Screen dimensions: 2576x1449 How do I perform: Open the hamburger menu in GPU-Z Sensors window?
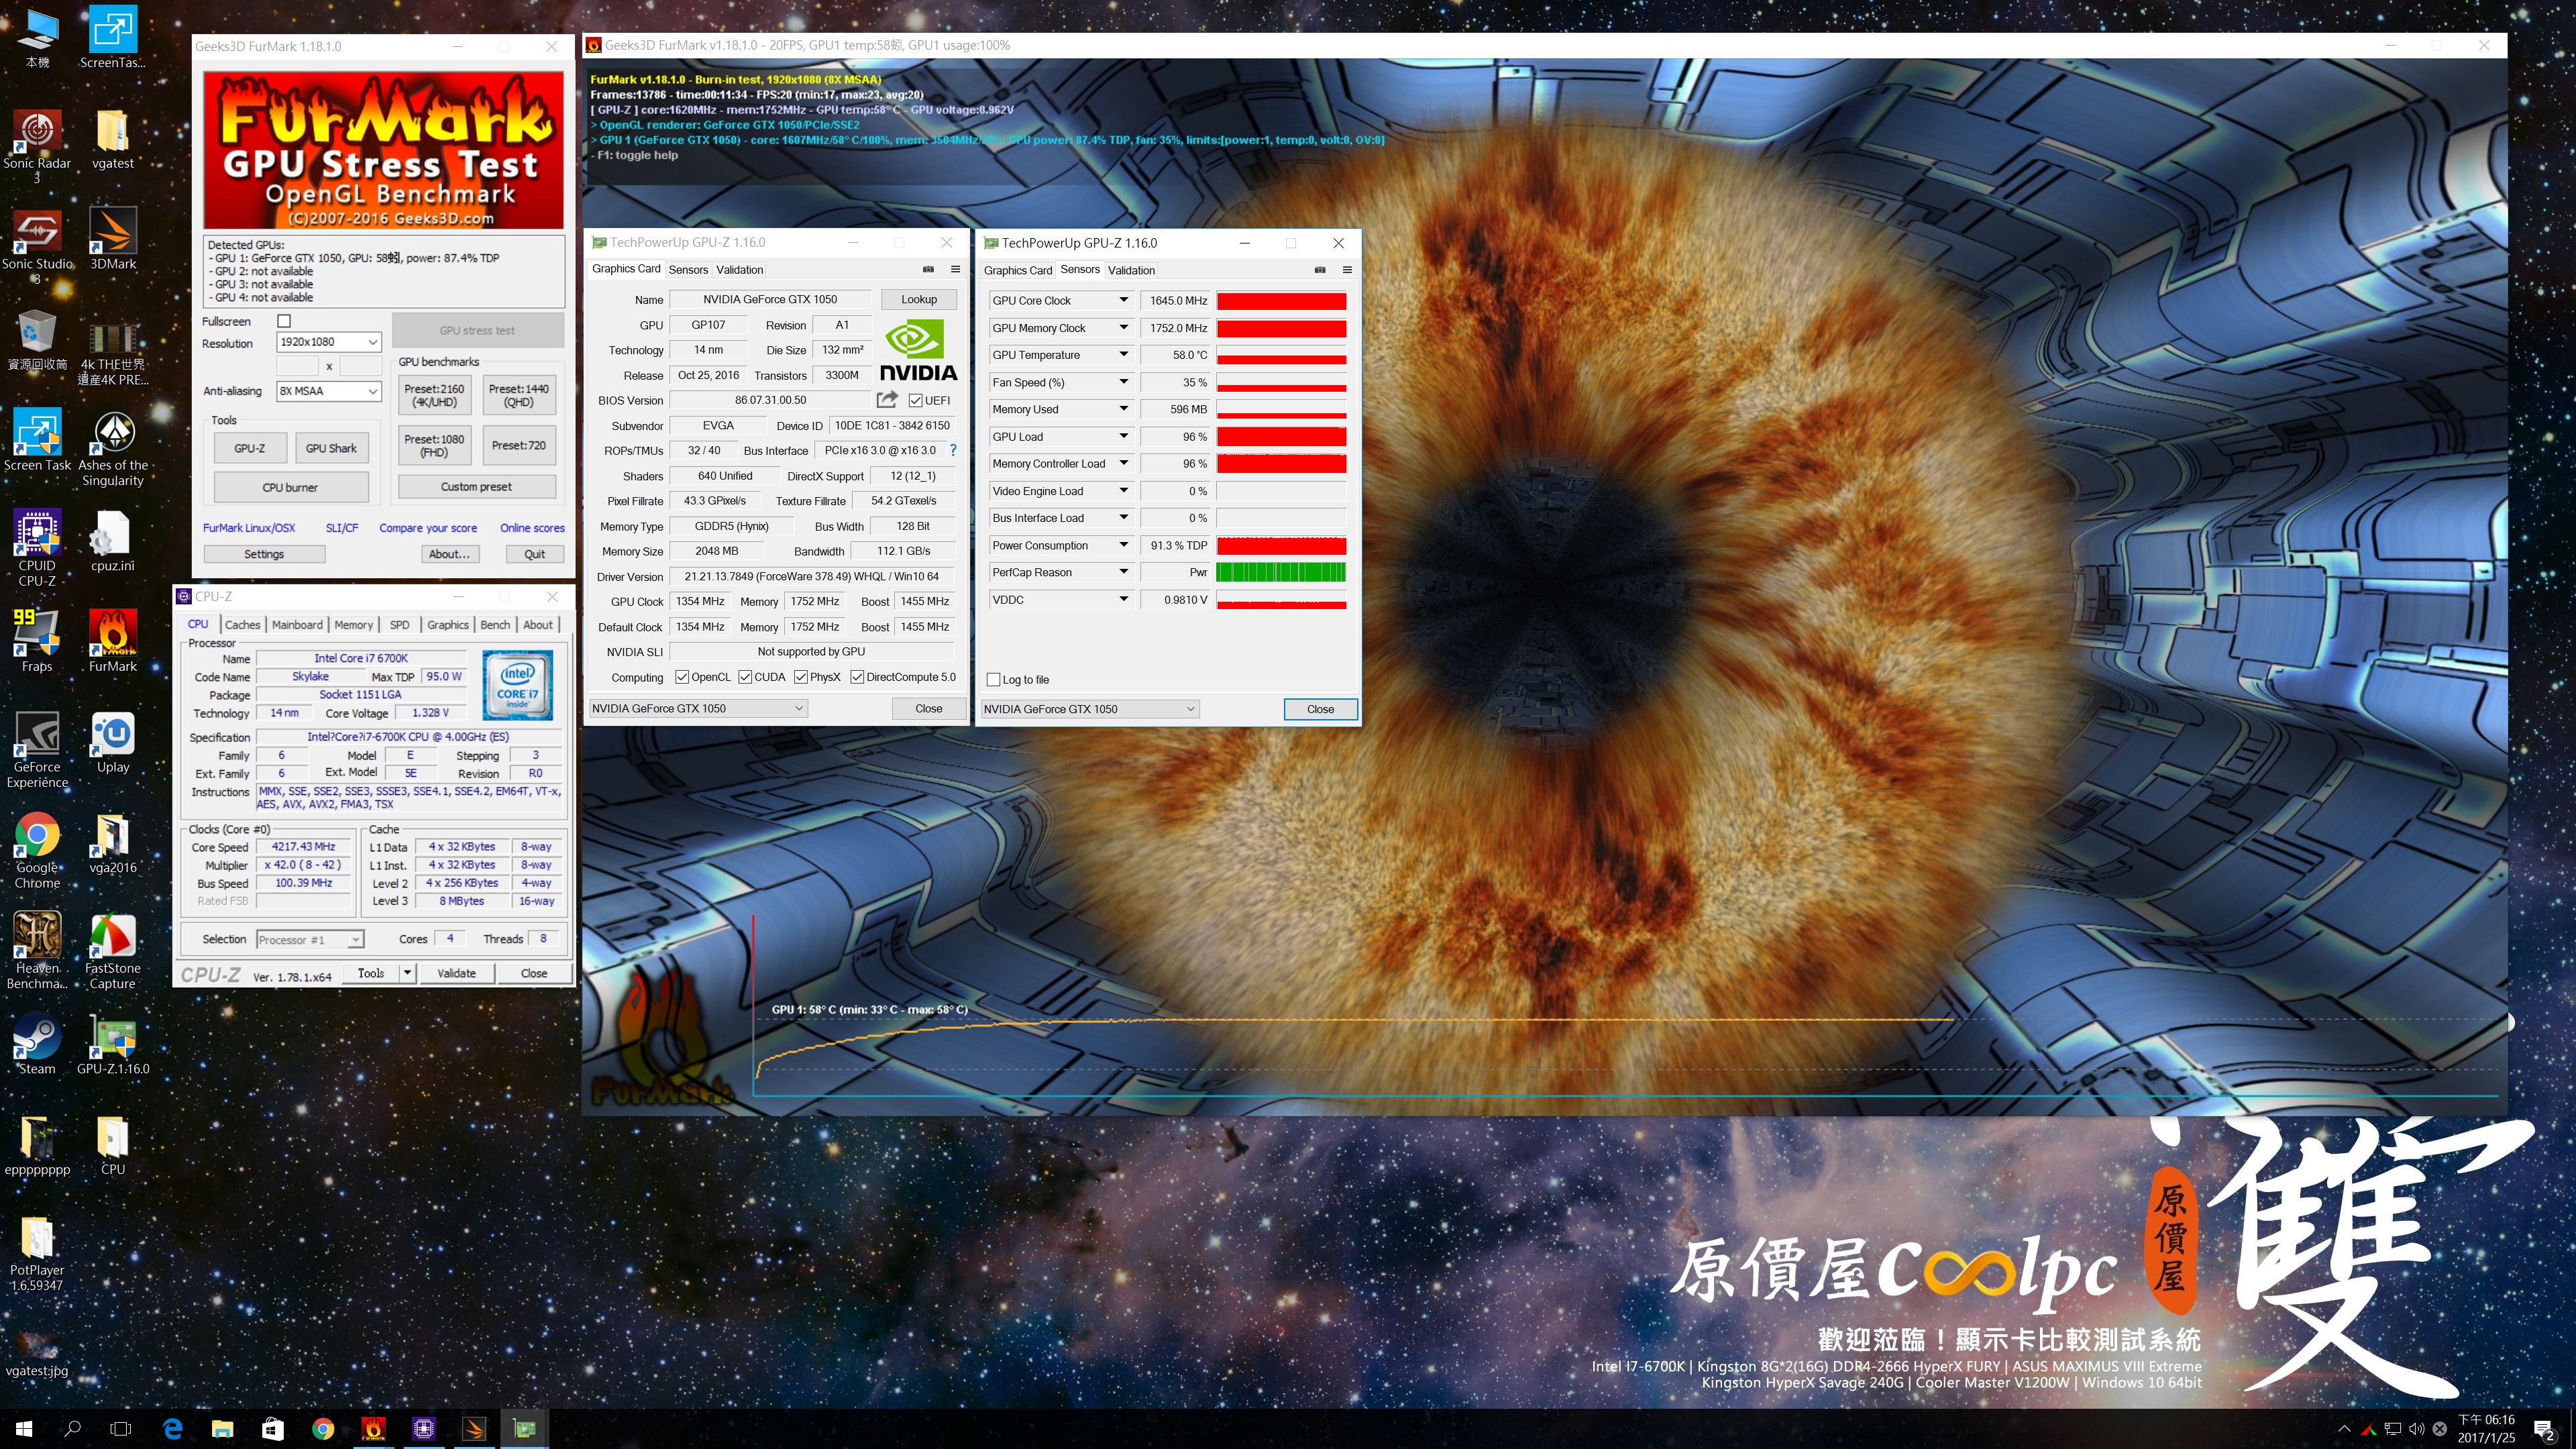point(1347,270)
